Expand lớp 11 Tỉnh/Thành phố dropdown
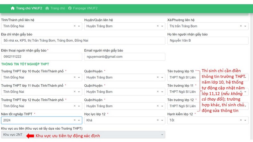 79,92
